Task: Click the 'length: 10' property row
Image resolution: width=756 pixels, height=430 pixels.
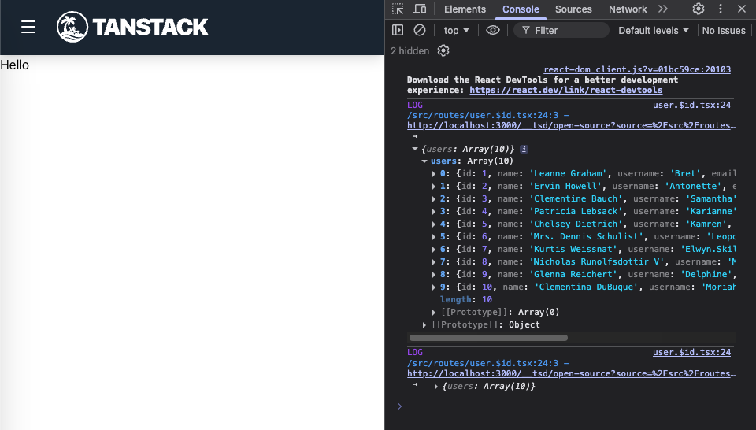Action: [x=465, y=299]
